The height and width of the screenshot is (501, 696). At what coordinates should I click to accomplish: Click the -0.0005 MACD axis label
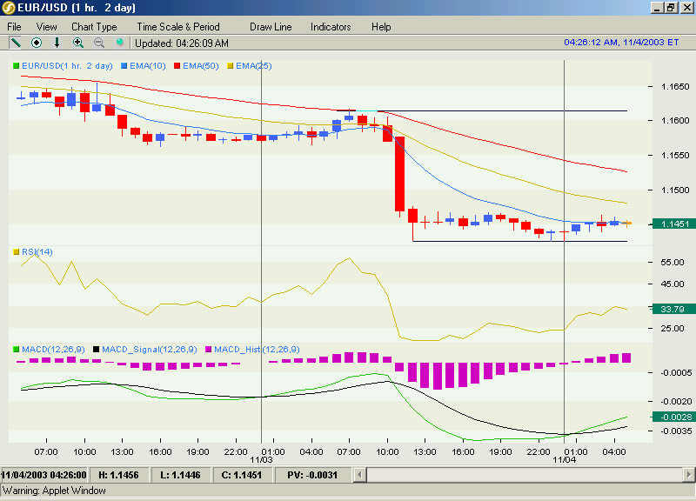pos(676,373)
